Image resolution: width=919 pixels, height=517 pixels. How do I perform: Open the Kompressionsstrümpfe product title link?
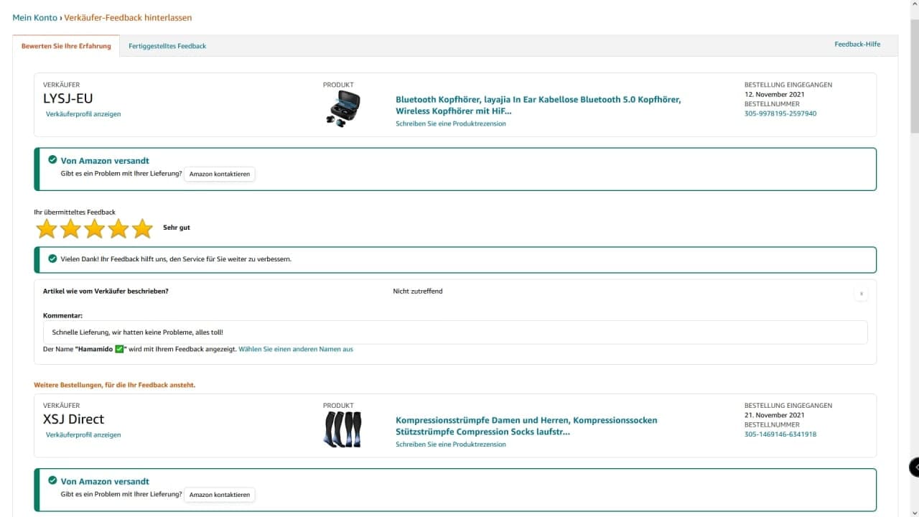(x=526, y=427)
